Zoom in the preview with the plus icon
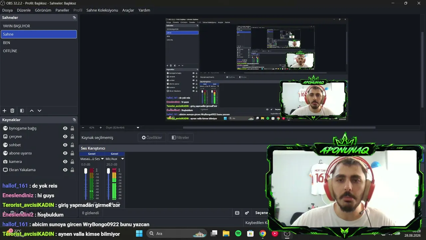 pyautogui.click(x=101, y=128)
